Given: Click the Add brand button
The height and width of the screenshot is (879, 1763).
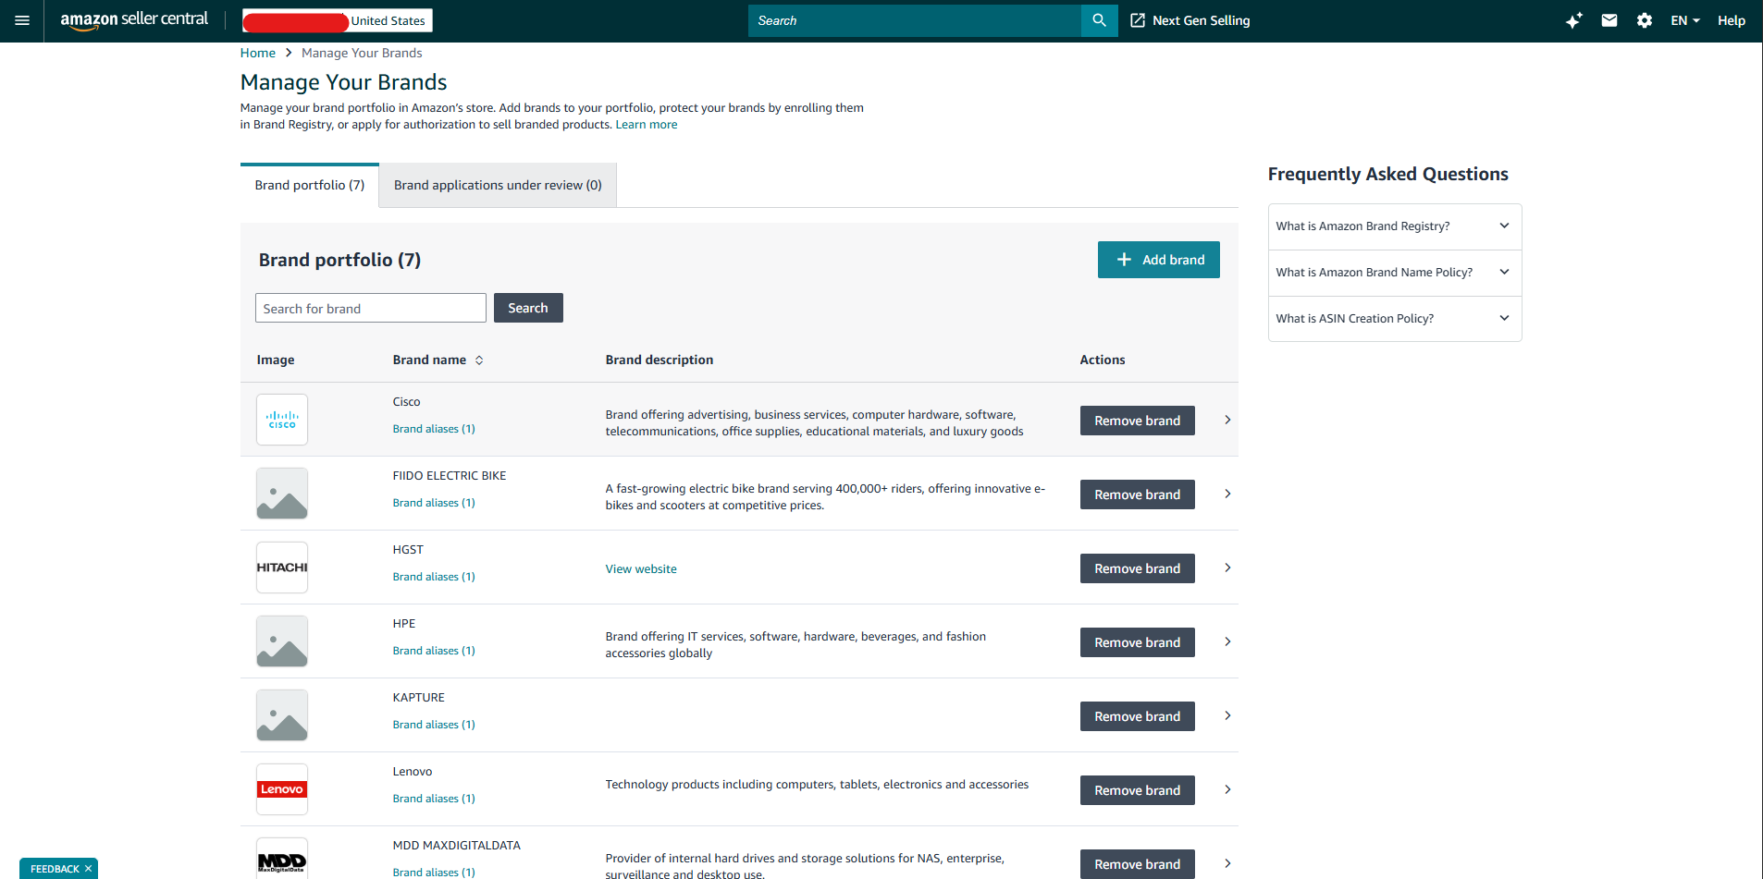Looking at the screenshot, I should tap(1159, 260).
